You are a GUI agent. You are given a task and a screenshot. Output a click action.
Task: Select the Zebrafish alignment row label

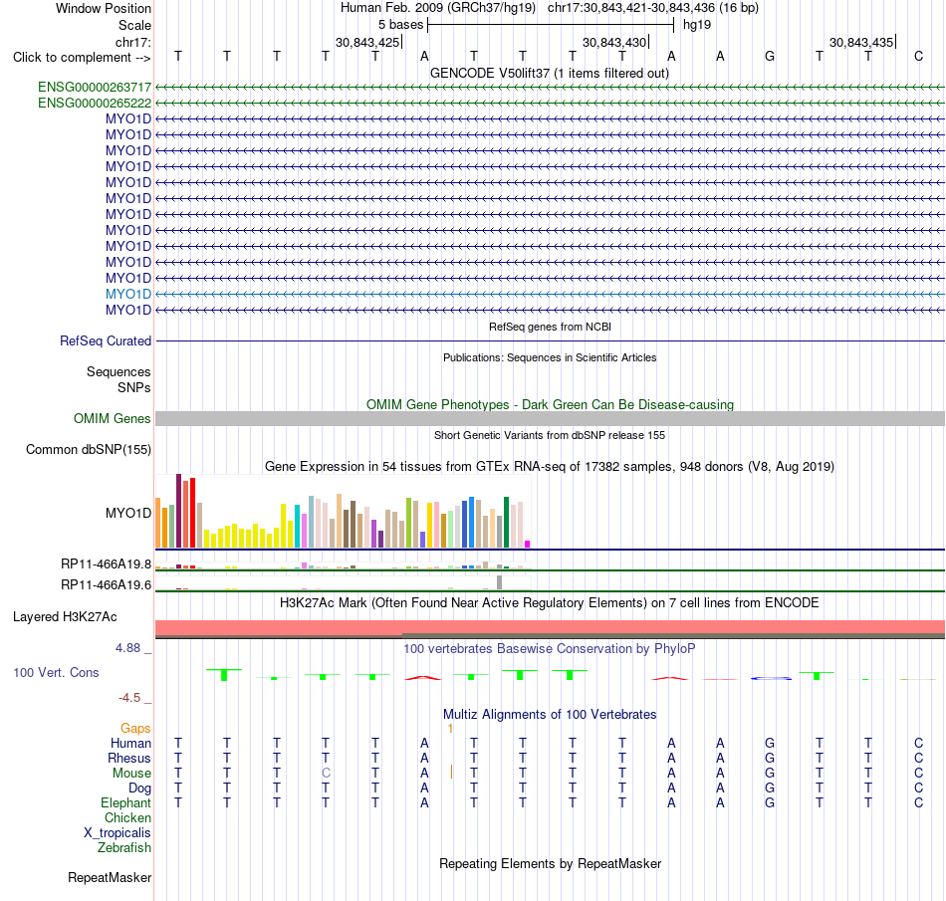coord(124,847)
